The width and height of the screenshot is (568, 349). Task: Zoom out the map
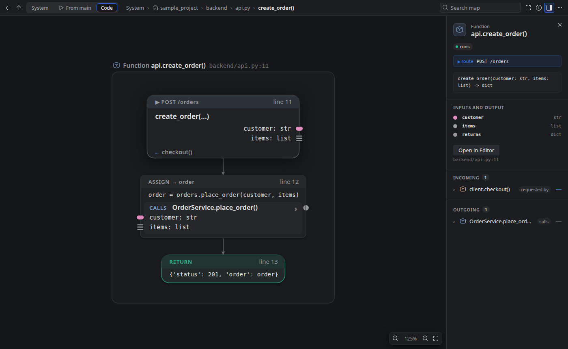[x=395, y=338]
